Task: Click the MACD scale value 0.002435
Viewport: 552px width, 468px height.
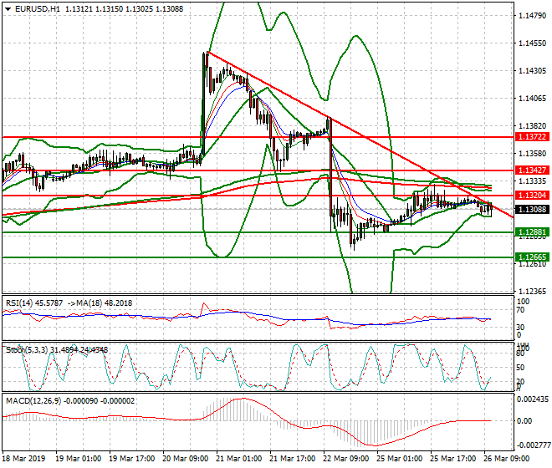Action: [x=533, y=399]
